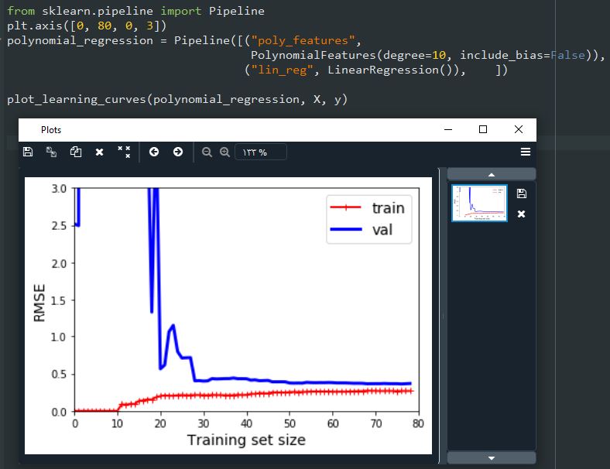
Task: Delete plot using the thumbnail X icon
Action: click(521, 214)
